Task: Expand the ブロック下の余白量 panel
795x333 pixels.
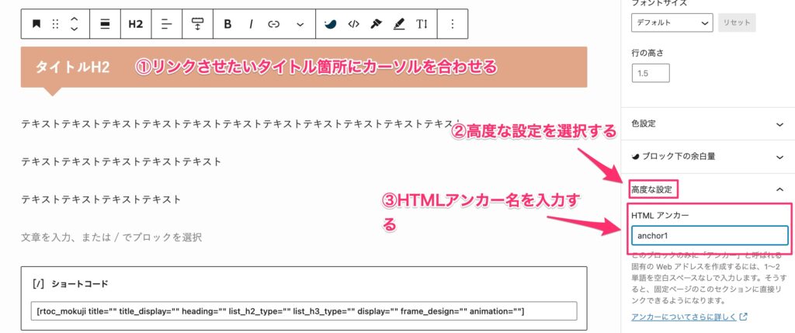Action: click(x=708, y=157)
